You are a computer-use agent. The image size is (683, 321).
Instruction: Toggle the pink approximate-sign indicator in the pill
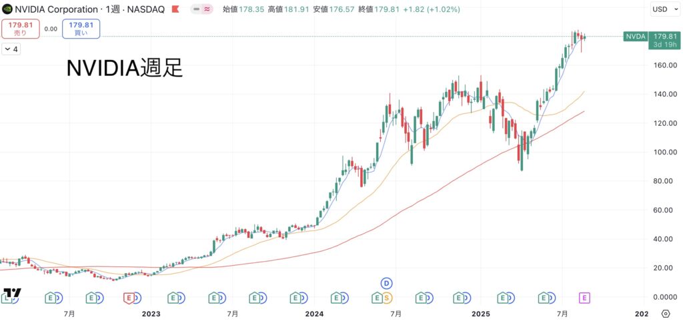tap(207, 9)
